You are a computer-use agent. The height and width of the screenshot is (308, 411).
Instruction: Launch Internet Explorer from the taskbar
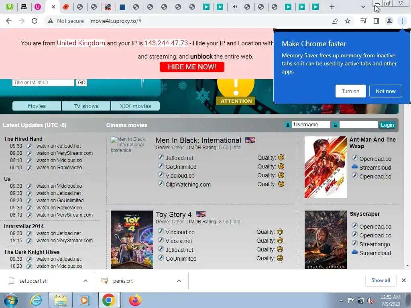(x=36, y=300)
